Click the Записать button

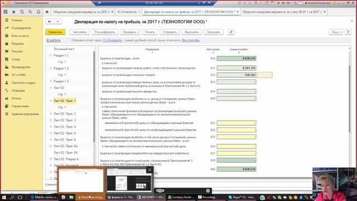55,32
